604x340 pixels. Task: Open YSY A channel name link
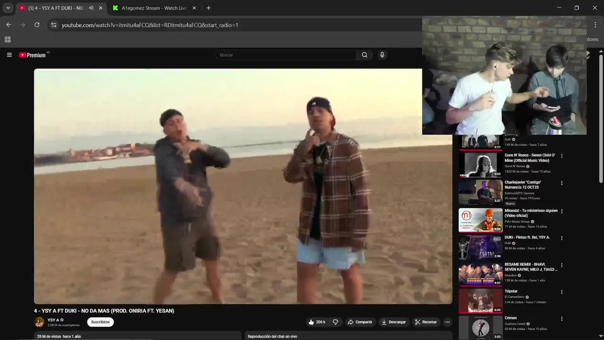click(53, 320)
